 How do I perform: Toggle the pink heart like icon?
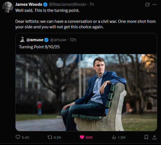pyautogui.click(x=82, y=137)
